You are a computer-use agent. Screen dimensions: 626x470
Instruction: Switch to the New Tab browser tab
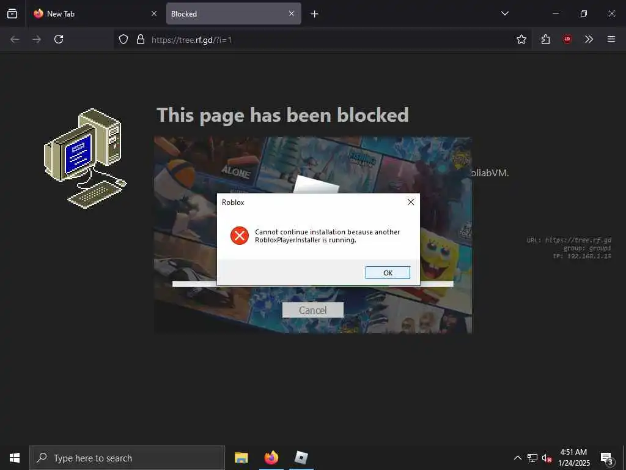pyautogui.click(x=95, y=13)
